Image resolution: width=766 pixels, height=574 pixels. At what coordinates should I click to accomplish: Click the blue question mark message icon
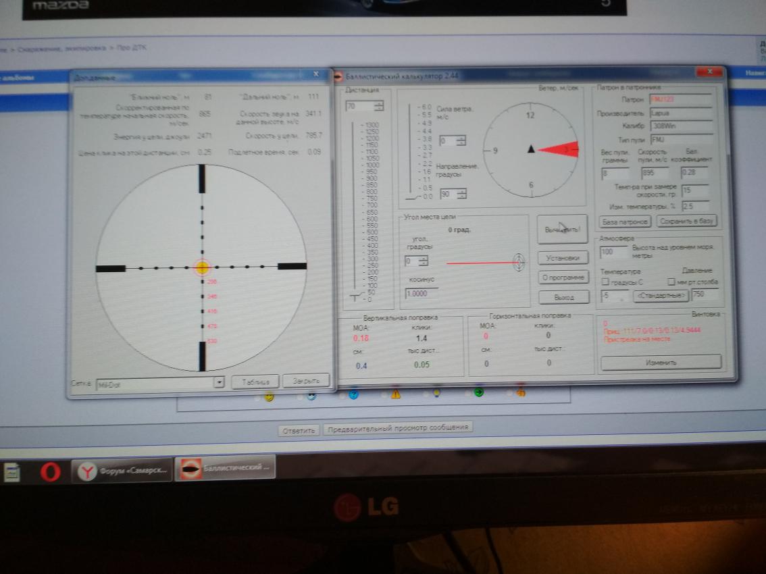[353, 395]
